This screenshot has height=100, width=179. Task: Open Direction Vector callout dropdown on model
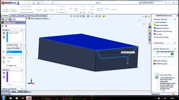(134, 52)
